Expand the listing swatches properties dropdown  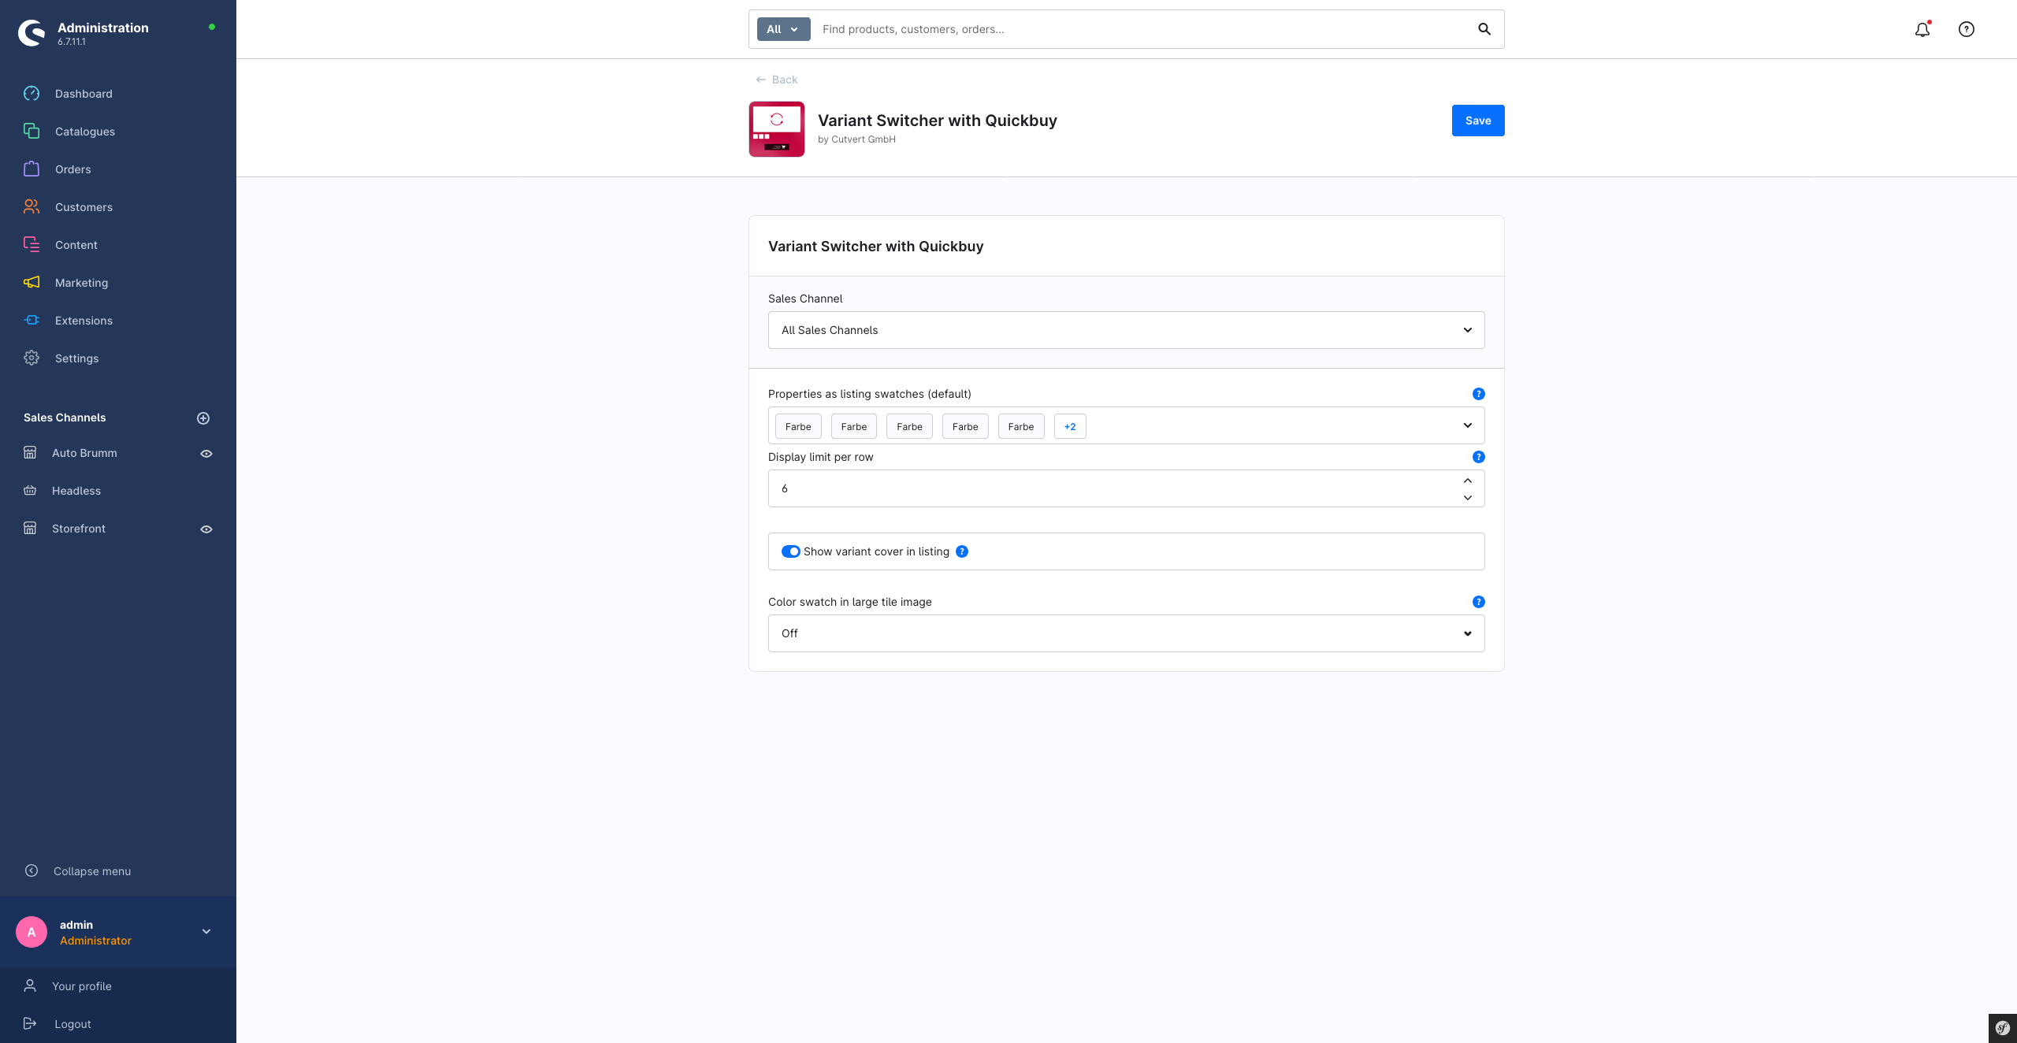pos(1467,425)
